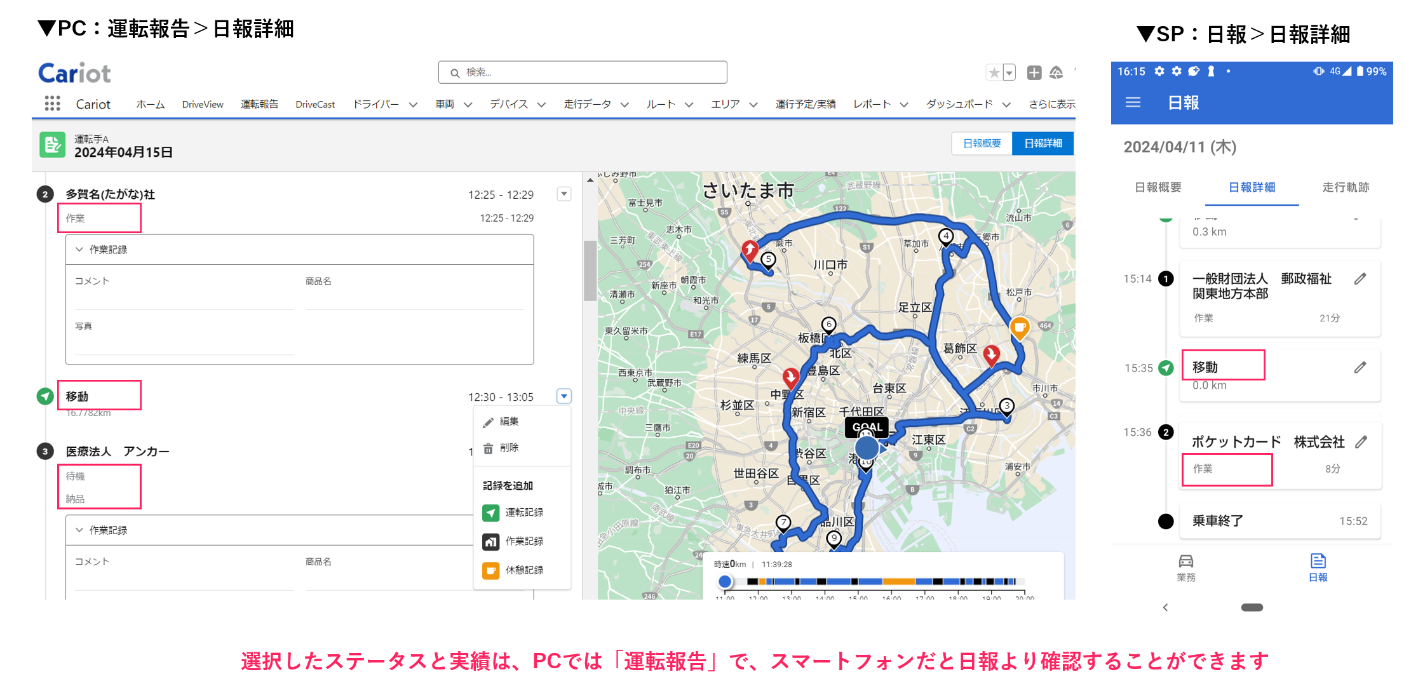
Task: Tap the edit pencil for 一般財団法人 郵政福祉
Action: point(1360,279)
